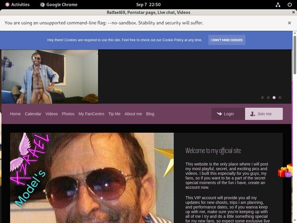Image resolution: width=297 pixels, height=223 pixels.
Task: Go to the Home nav link
Action: click(x=15, y=114)
